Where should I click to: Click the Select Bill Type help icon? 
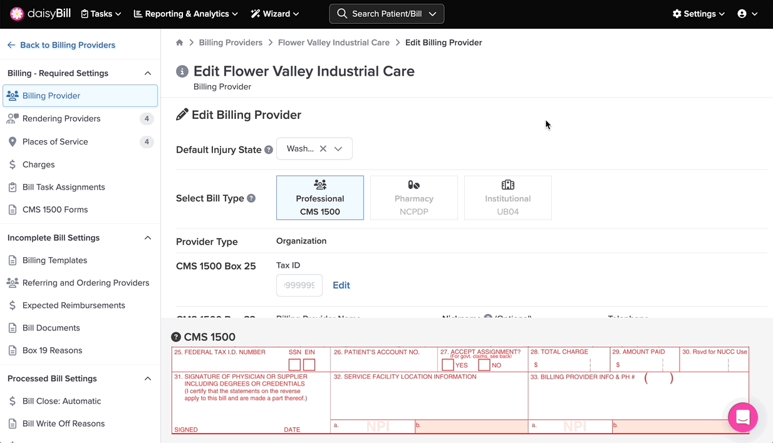point(251,198)
